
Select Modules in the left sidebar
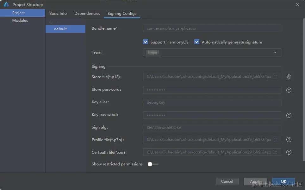tap(20, 20)
